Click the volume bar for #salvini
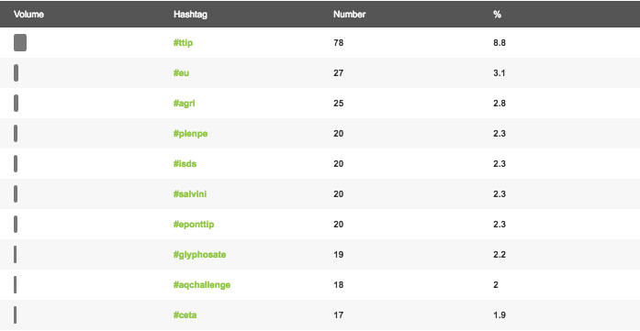 [x=16, y=194]
